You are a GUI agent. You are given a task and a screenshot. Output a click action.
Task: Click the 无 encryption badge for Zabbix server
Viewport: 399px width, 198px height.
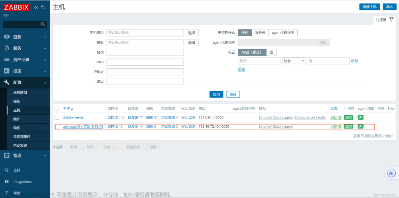(x=360, y=117)
